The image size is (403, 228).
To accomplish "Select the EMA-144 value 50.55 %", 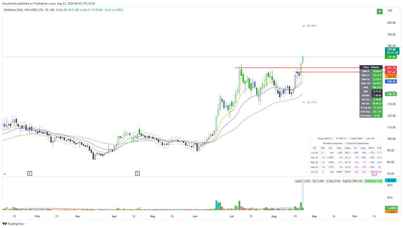I will (377, 83).
